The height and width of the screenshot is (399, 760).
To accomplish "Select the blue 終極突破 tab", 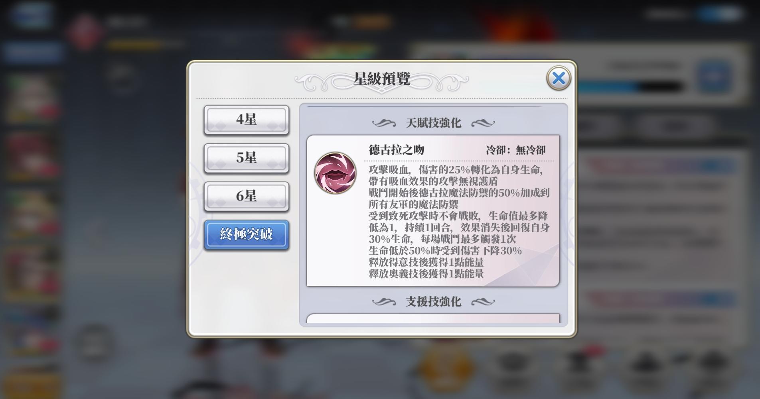I will point(246,234).
